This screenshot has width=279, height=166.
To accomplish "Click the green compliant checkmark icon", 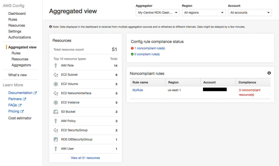I will coord(132,54).
